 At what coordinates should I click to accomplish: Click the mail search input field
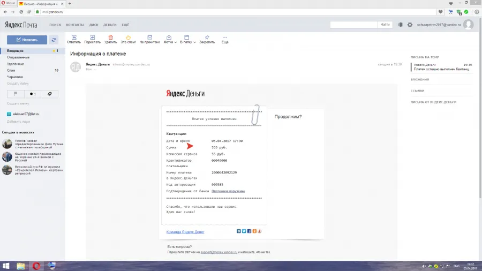[x=353, y=25]
